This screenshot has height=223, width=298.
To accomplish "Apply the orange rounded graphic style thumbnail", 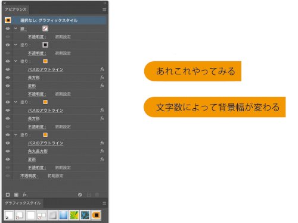I will pos(96,215).
